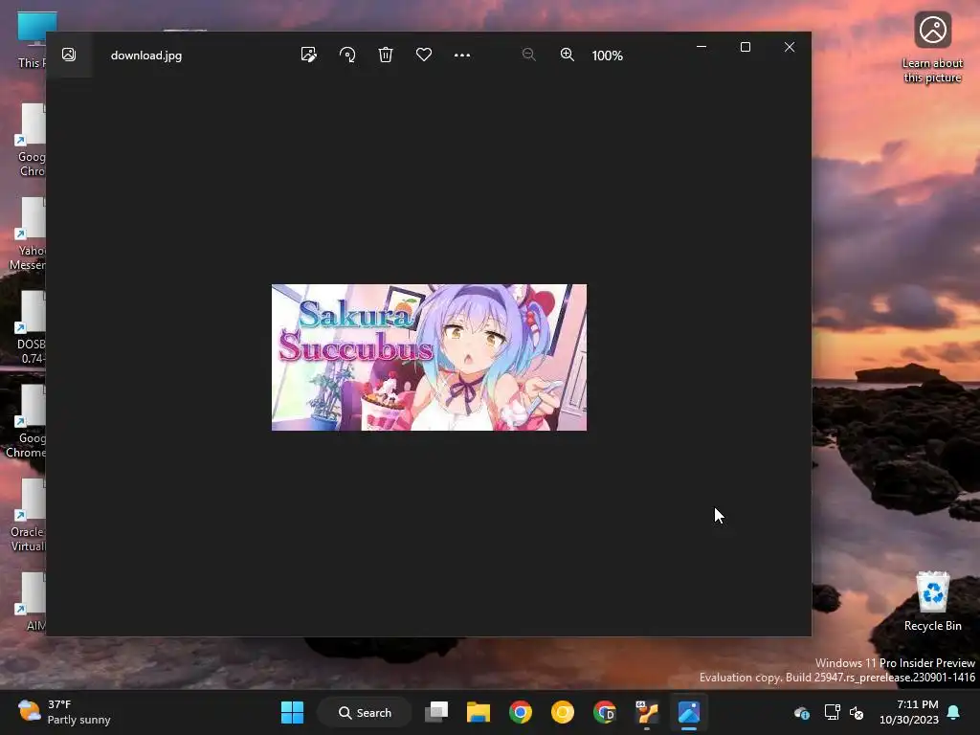Minimize the Photos window

coord(702,47)
